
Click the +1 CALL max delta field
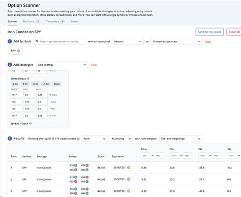click(x=42, y=95)
